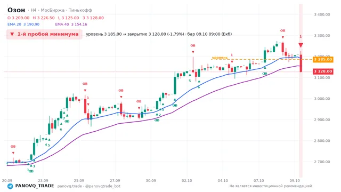
Task: Click the OB marker near the 3 300.00 high
Action: 282,31
